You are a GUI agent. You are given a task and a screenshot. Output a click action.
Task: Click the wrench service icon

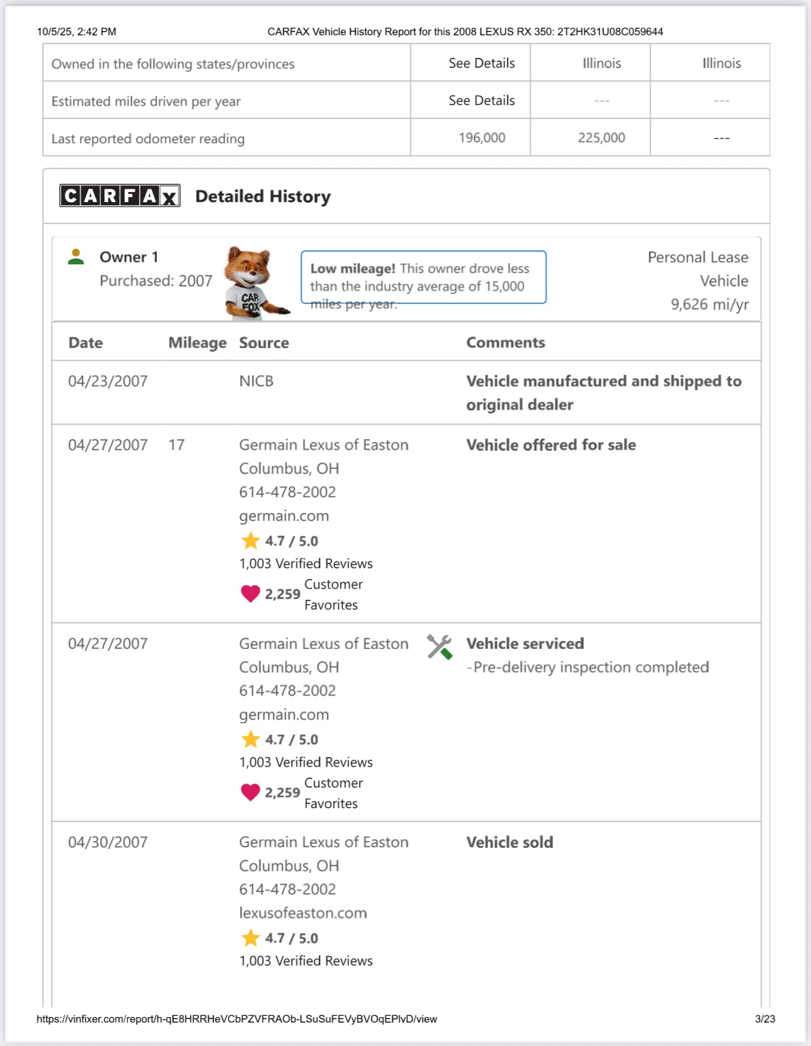pos(439,647)
